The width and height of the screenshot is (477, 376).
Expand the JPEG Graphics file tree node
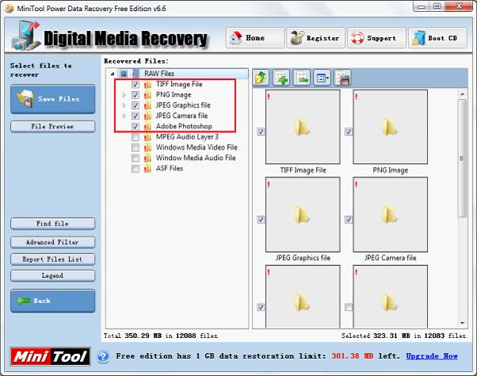124,105
